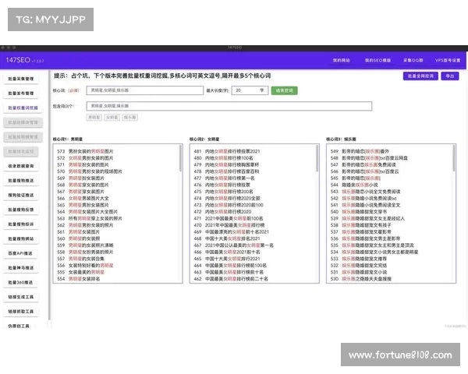The height and width of the screenshot is (374, 468).
Task: Open 链接生成工具 in the sidebar
Action: point(21,297)
